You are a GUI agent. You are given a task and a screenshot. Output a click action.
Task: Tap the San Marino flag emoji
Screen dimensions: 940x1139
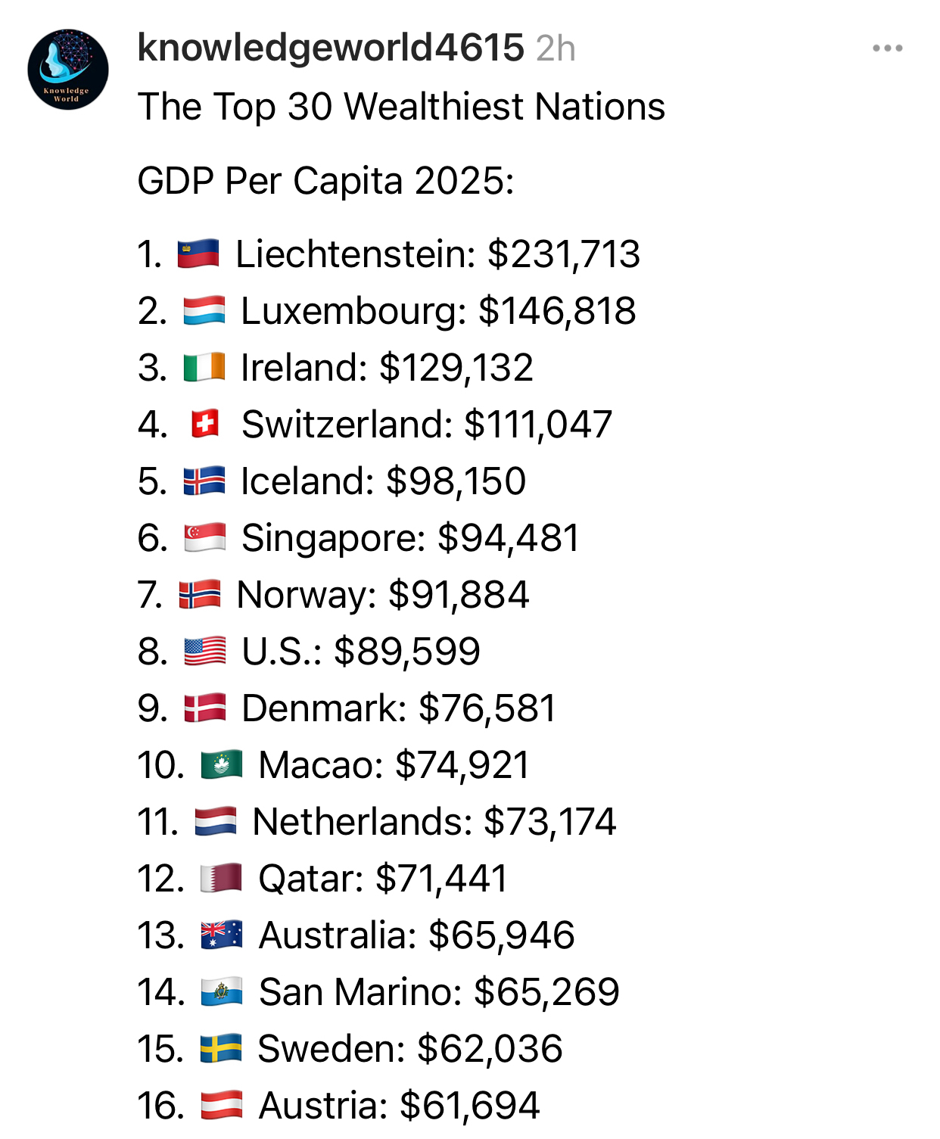pos(221,992)
